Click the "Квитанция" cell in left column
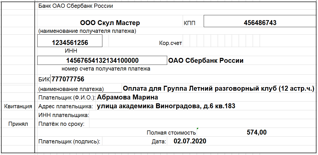The image size is (318, 155). (18, 106)
